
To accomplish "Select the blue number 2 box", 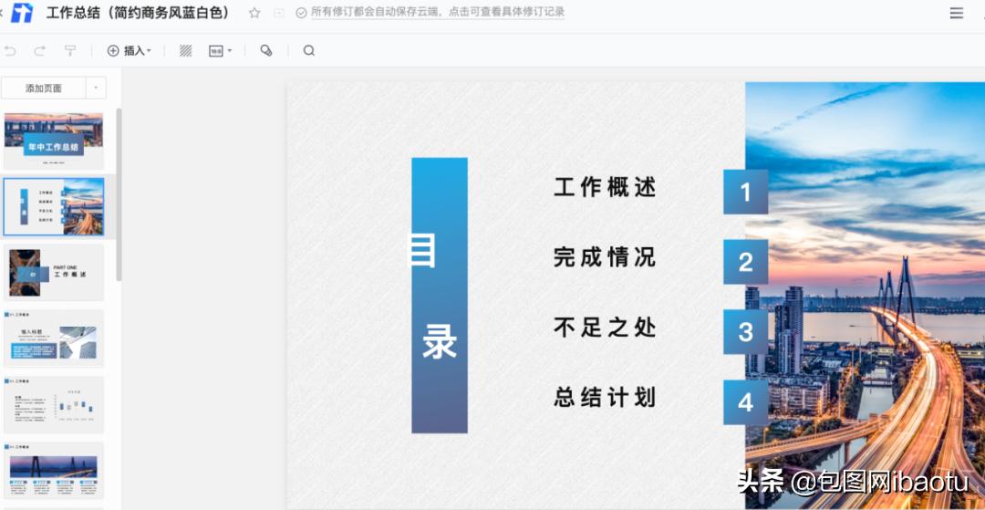I will [x=746, y=262].
